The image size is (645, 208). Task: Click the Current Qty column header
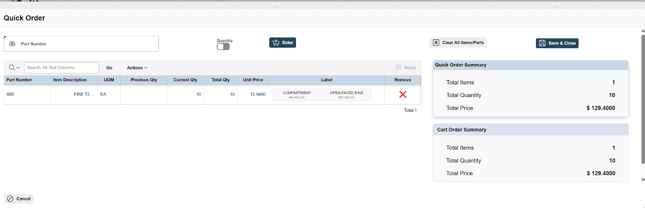185,80
